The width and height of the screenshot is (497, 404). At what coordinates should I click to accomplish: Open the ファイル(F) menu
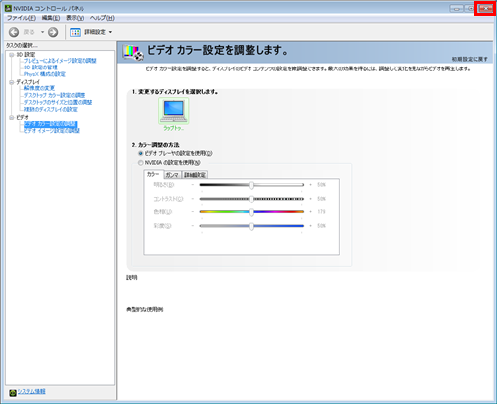[21, 18]
